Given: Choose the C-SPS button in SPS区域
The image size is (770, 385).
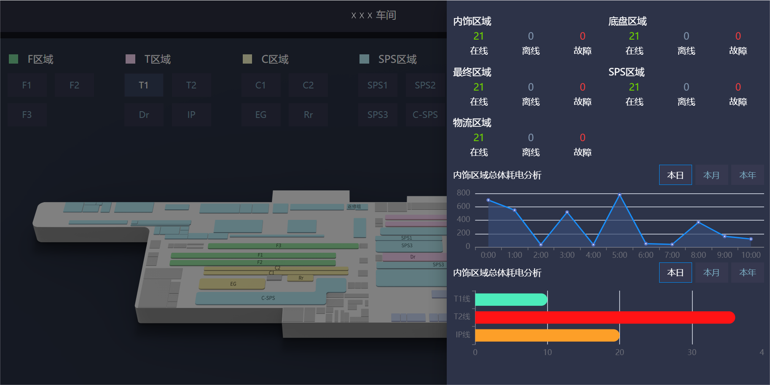Looking at the screenshot, I should click(425, 115).
